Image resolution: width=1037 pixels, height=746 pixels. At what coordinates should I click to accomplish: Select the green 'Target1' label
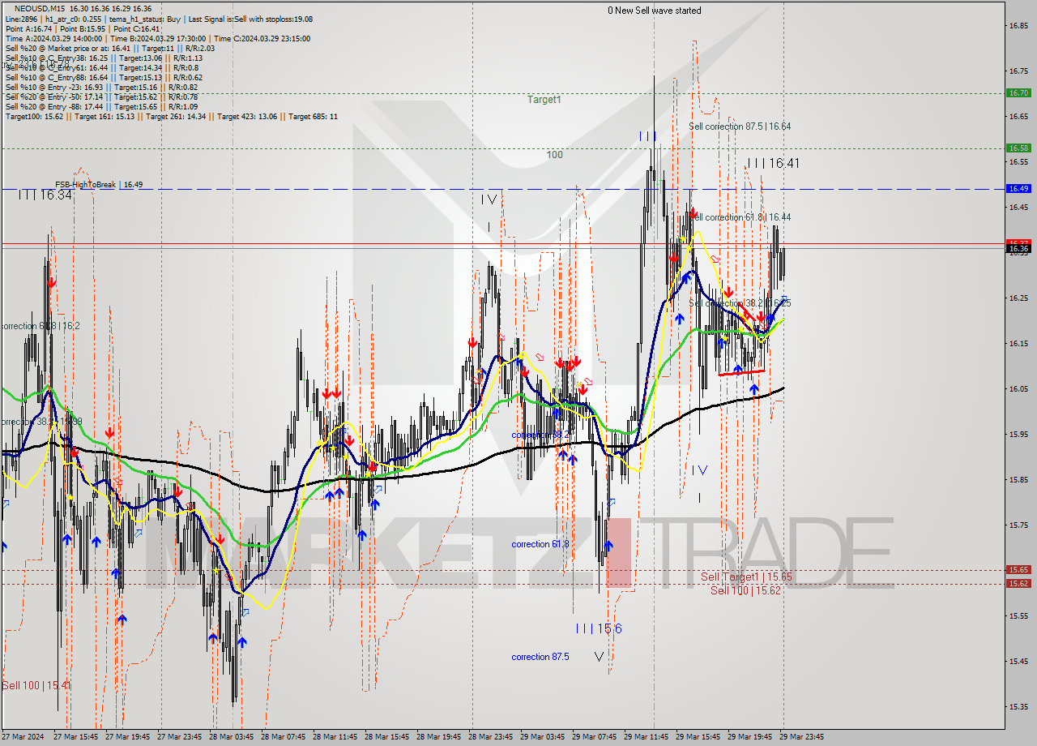(544, 100)
